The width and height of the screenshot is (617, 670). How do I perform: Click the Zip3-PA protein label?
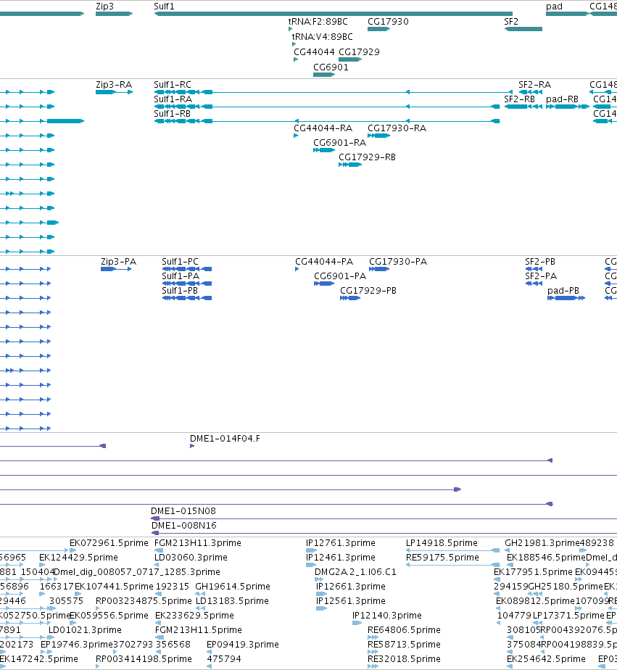tap(118, 262)
